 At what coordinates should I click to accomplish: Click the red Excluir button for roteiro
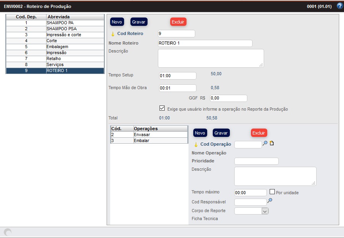point(178,22)
